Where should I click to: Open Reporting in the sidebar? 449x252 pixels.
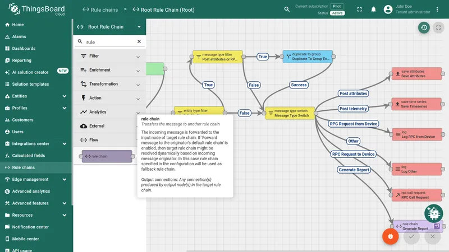[36, 60]
